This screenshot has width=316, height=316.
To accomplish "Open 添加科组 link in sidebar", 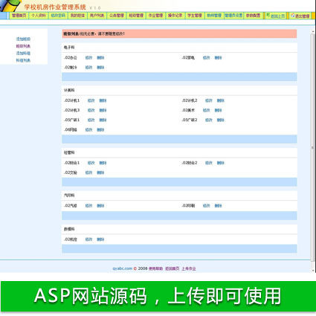I will [23, 54].
